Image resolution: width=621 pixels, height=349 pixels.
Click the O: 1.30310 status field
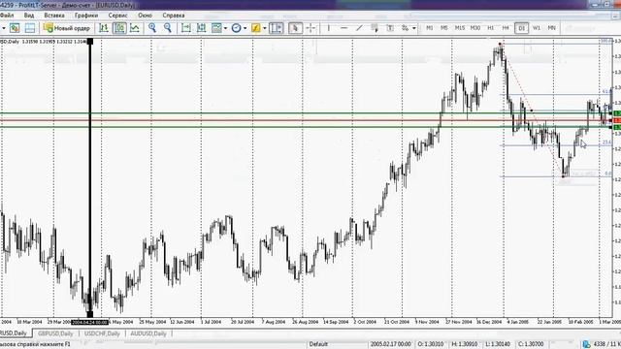coord(431,344)
